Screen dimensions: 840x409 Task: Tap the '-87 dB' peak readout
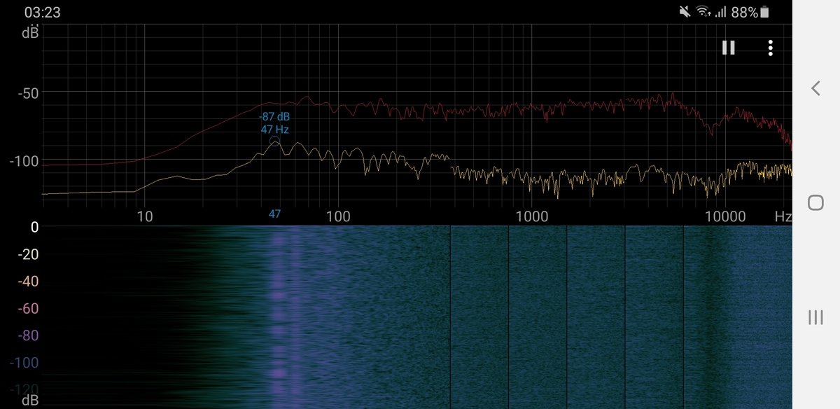coord(274,117)
